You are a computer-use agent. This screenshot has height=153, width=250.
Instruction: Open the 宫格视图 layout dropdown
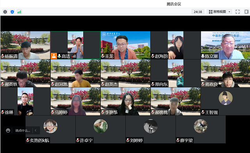[219, 12]
